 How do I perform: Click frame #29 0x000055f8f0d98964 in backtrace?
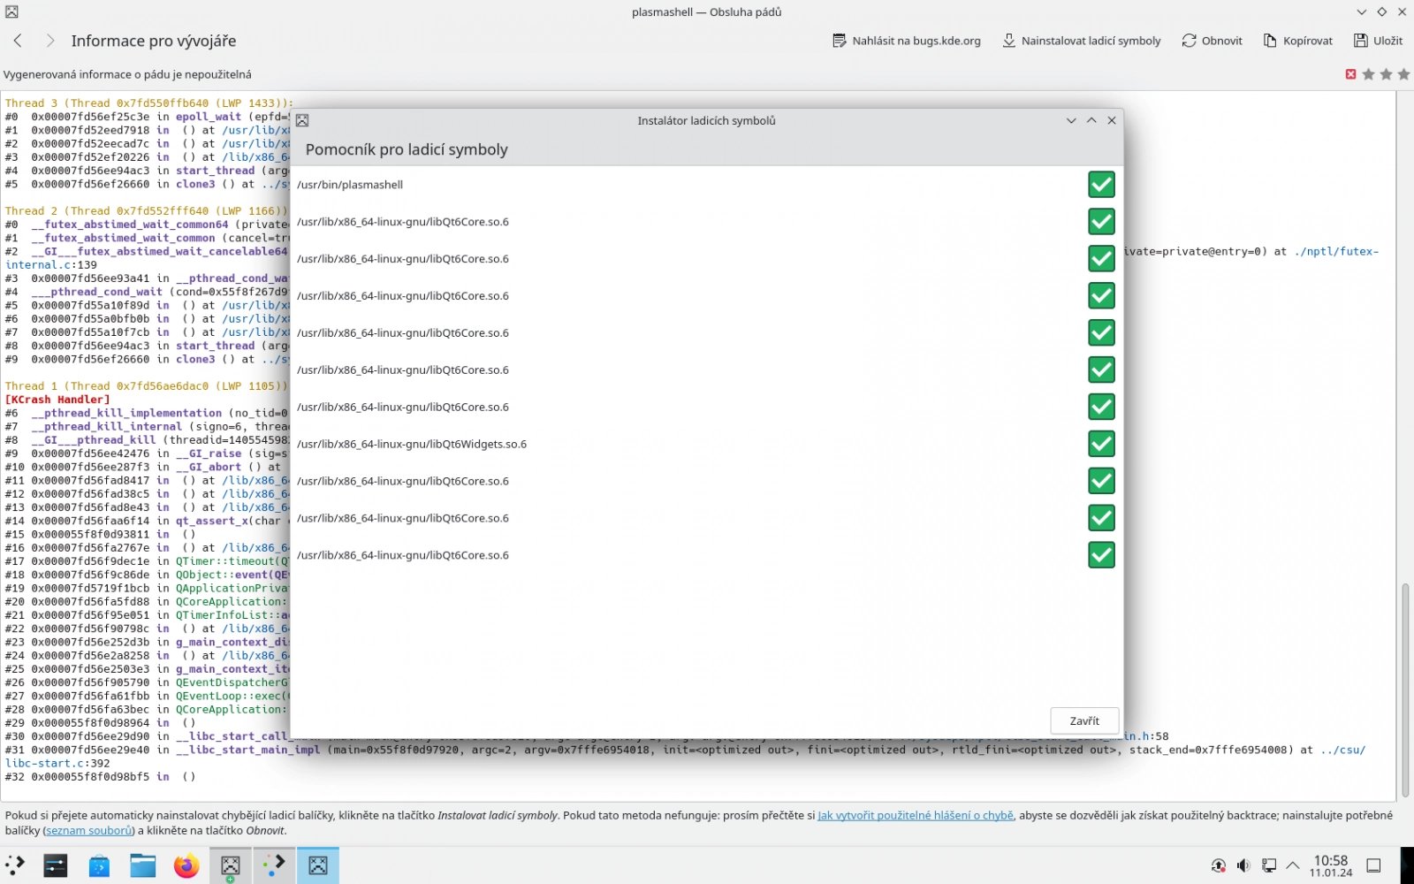(100, 723)
